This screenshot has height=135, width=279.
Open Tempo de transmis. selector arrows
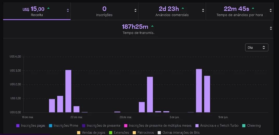[x=271, y=28]
